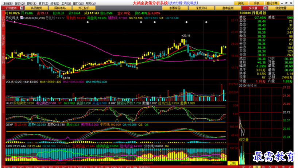
Task: Switch to the 商品期货 tab
Action: tap(36, 8)
